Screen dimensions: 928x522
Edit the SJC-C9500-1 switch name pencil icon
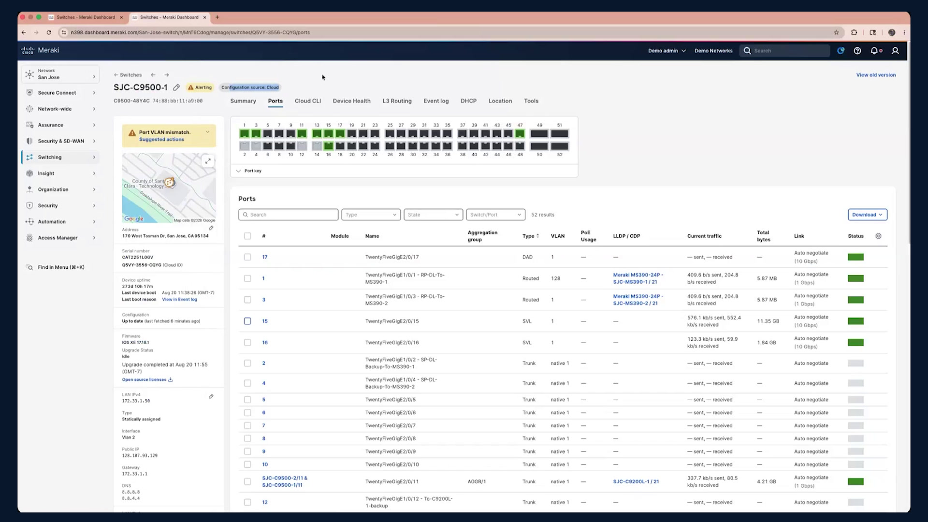(x=176, y=87)
